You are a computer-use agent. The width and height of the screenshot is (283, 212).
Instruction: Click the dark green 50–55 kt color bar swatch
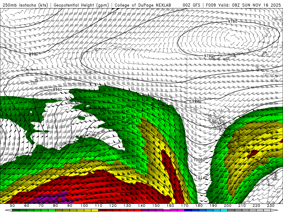pos(16,210)
